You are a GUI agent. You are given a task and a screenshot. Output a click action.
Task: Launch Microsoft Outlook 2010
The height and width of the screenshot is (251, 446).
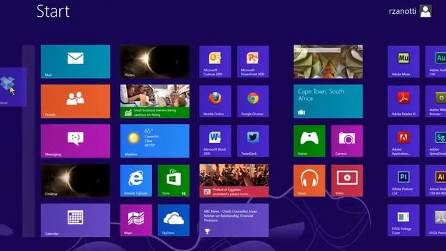[215, 62]
